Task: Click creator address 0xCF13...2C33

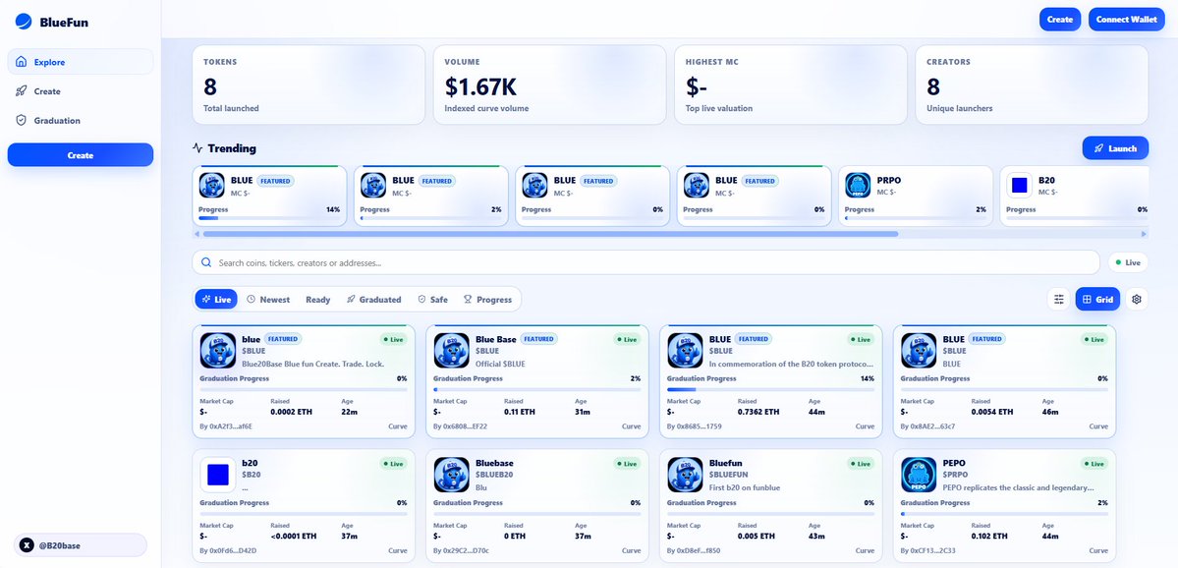Action: tap(927, 550)
